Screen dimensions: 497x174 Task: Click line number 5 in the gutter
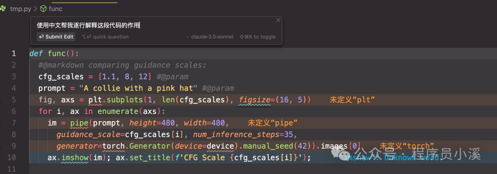(x=14, y=100)
